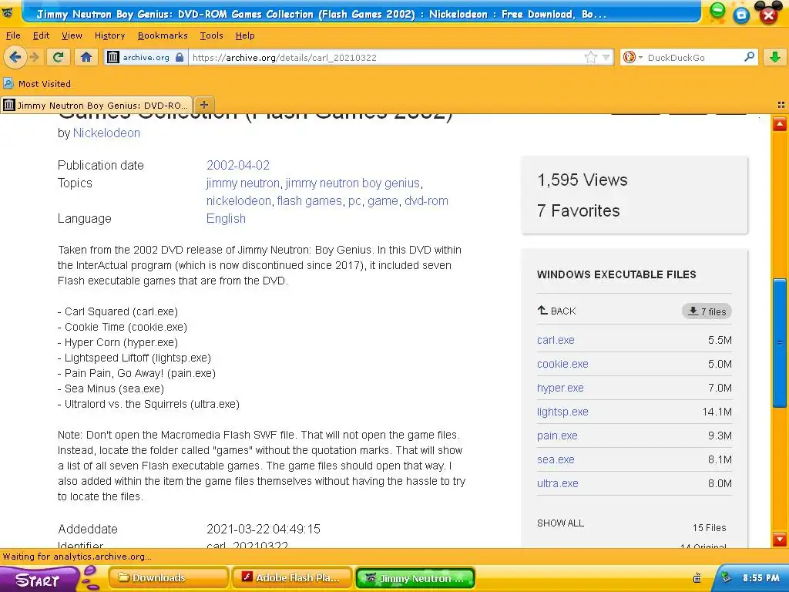Open the flash games topic link

(x=310, y=201)
